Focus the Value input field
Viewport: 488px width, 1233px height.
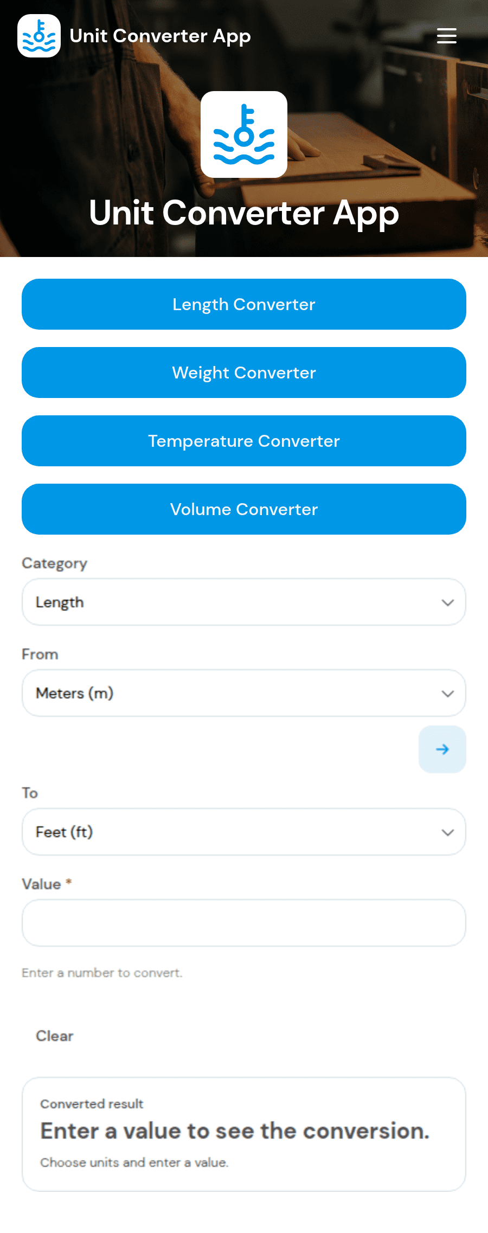pos(244,923)
